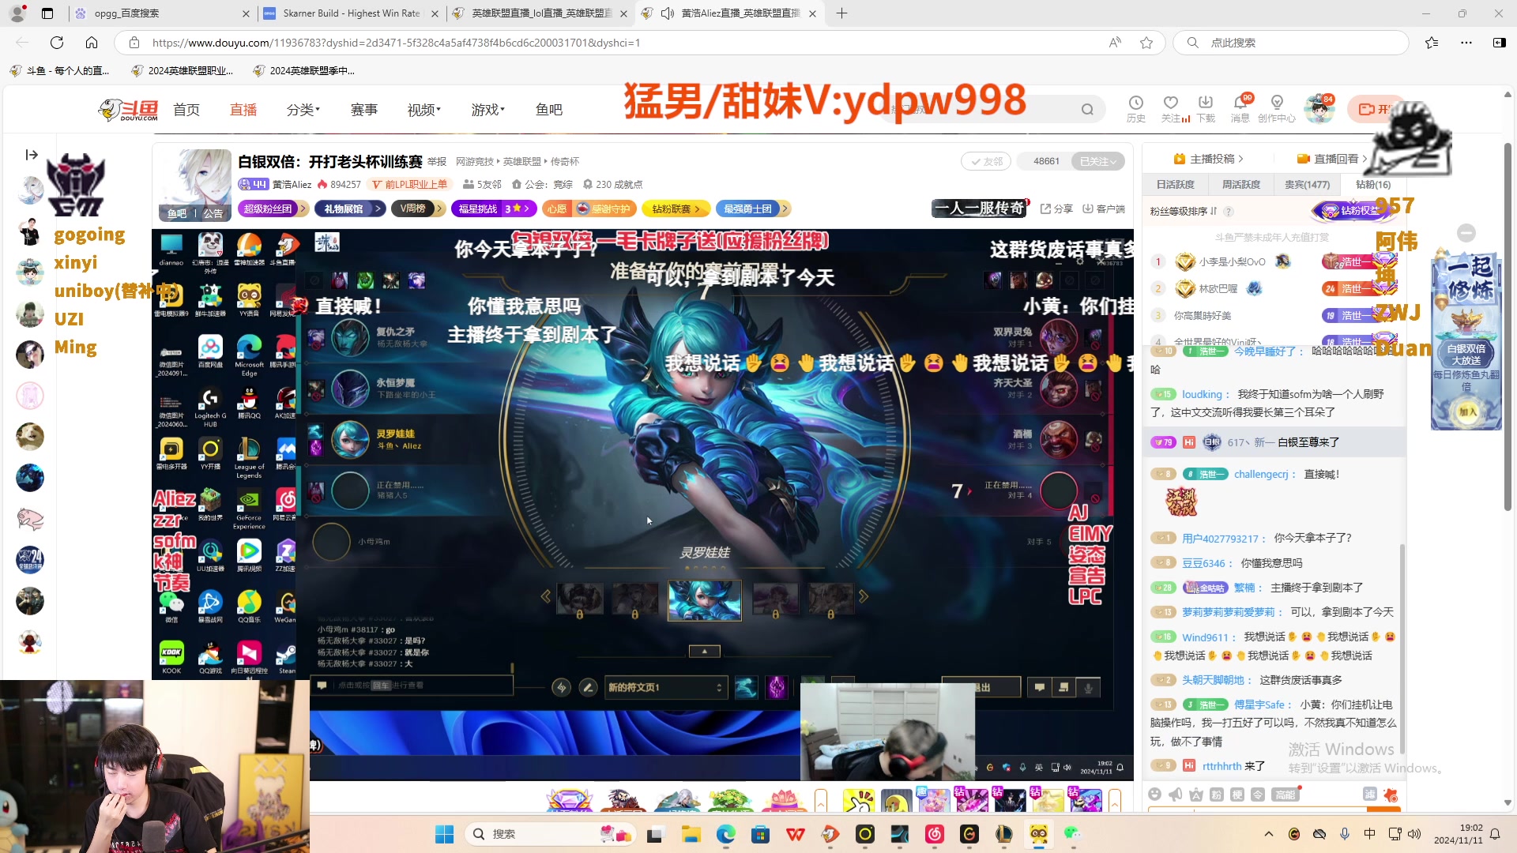Click the volume speaker icon in system tray
Image resolution: width=1517 pixels, height=853 pixels.
(1414, 834)
